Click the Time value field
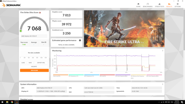Viewport: 185px width, 104px height. coord(147,88)
